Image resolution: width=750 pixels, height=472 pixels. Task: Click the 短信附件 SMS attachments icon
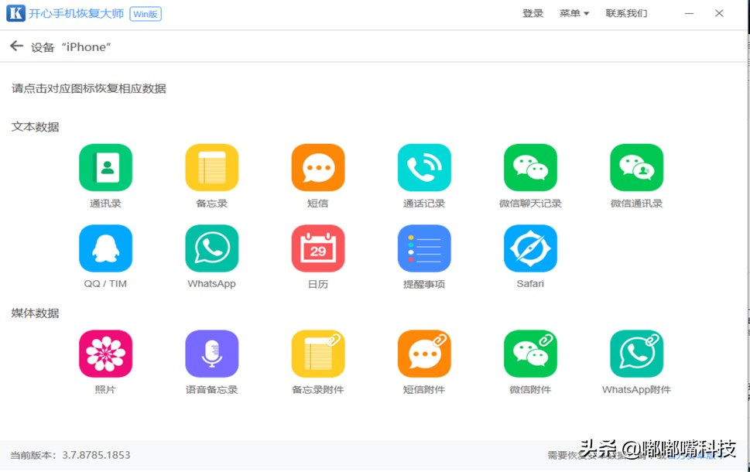click(x=423, y=353)
